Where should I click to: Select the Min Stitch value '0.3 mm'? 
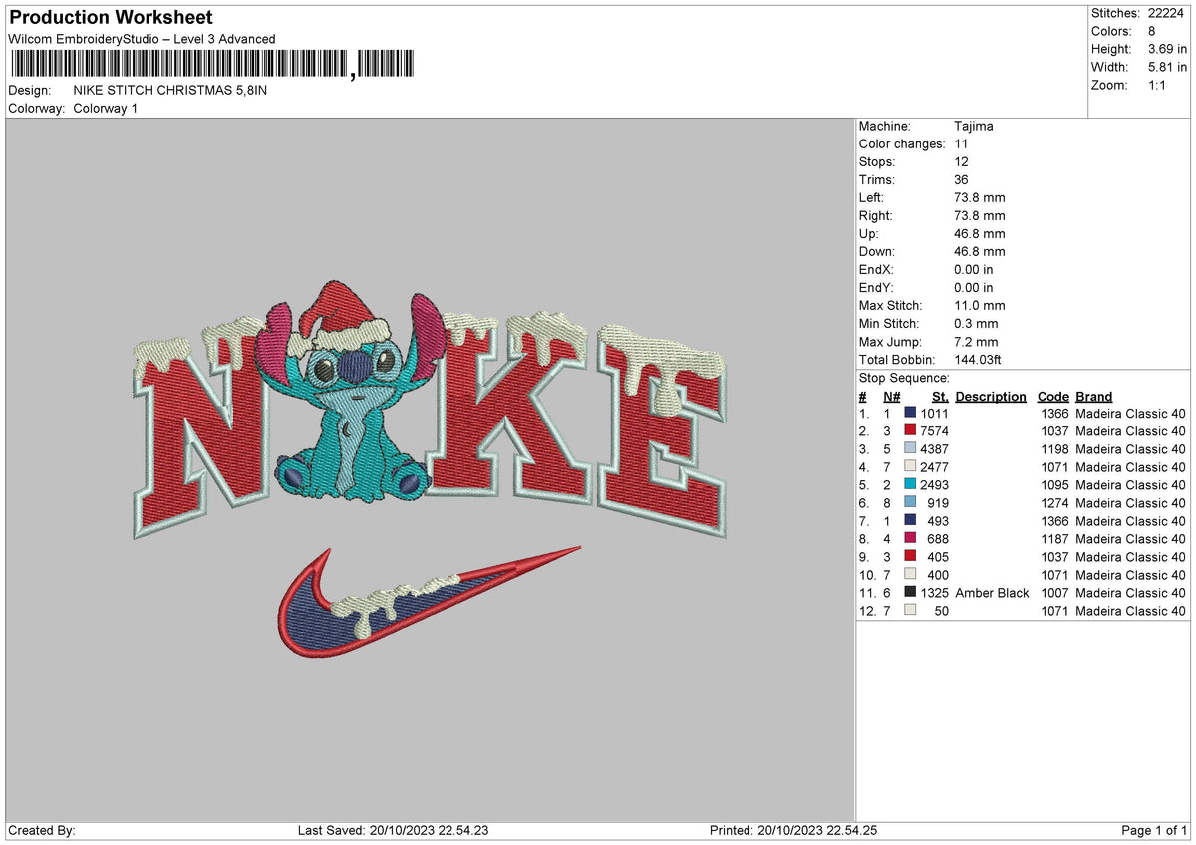coord(975,323)
